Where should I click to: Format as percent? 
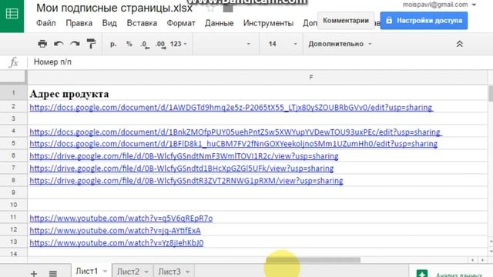pyautogui.click(x=129, y=44)
